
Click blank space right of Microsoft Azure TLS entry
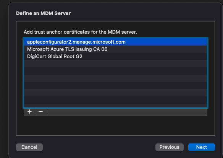157,49
